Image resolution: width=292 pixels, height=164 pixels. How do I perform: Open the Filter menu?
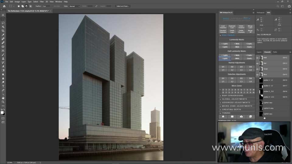[x=42, y=2]
